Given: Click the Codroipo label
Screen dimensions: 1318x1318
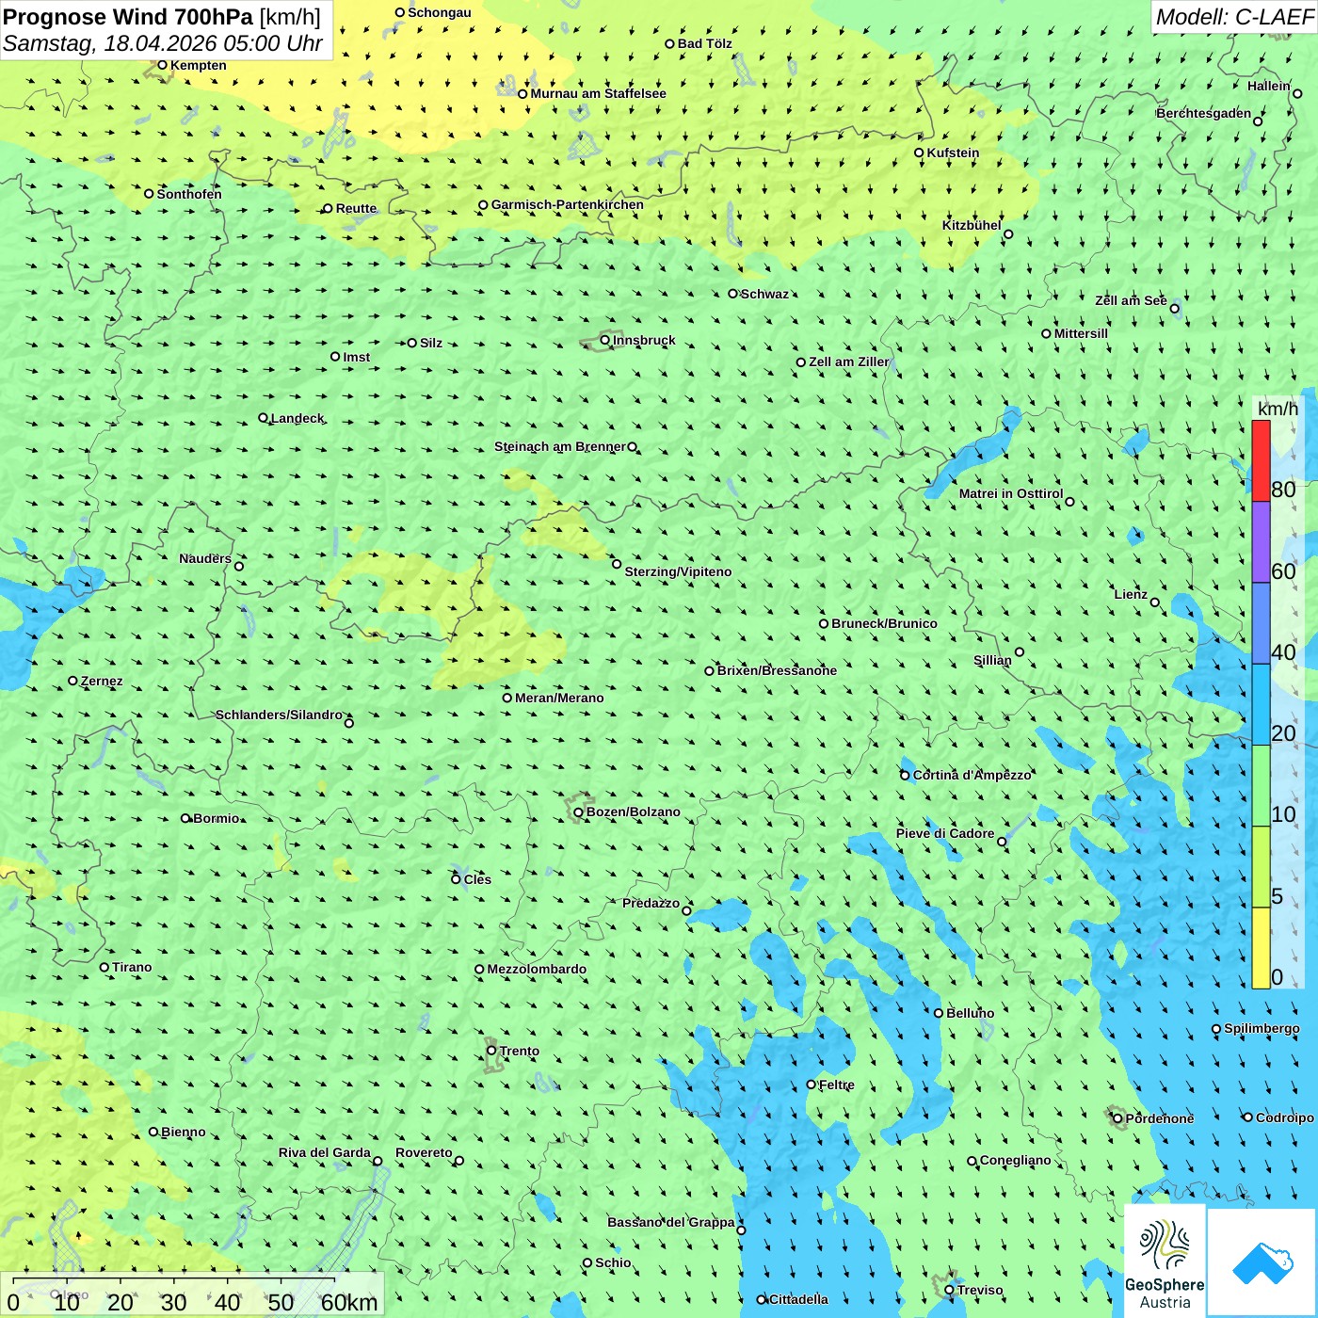Looking at the screenshot, I should click(x=1285, y=1117).
